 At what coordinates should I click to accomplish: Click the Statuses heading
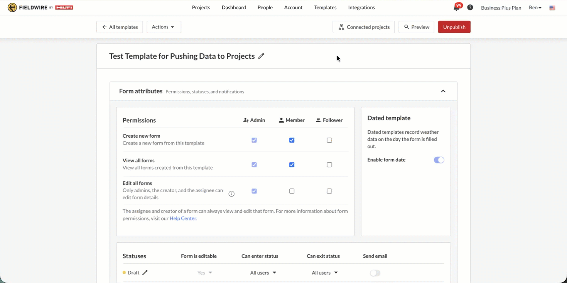(134, 256)
